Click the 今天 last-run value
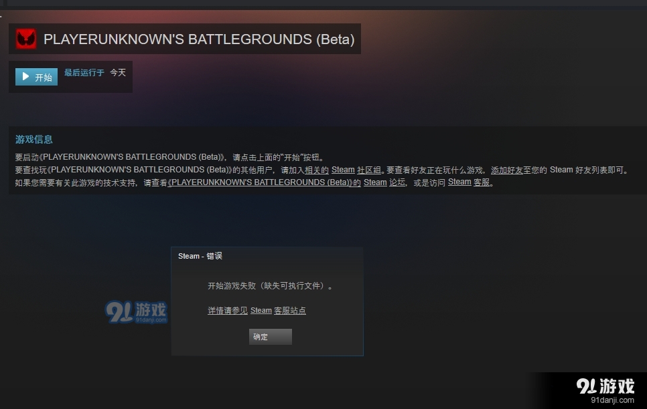The image size is (647, 409). pyautogui.click(x=118, y=72)
